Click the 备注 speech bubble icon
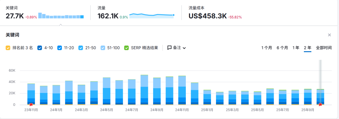 pos(169,48)
